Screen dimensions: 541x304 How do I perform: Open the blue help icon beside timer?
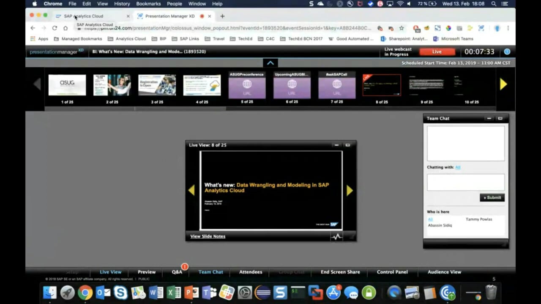click(x=507, y=52)
